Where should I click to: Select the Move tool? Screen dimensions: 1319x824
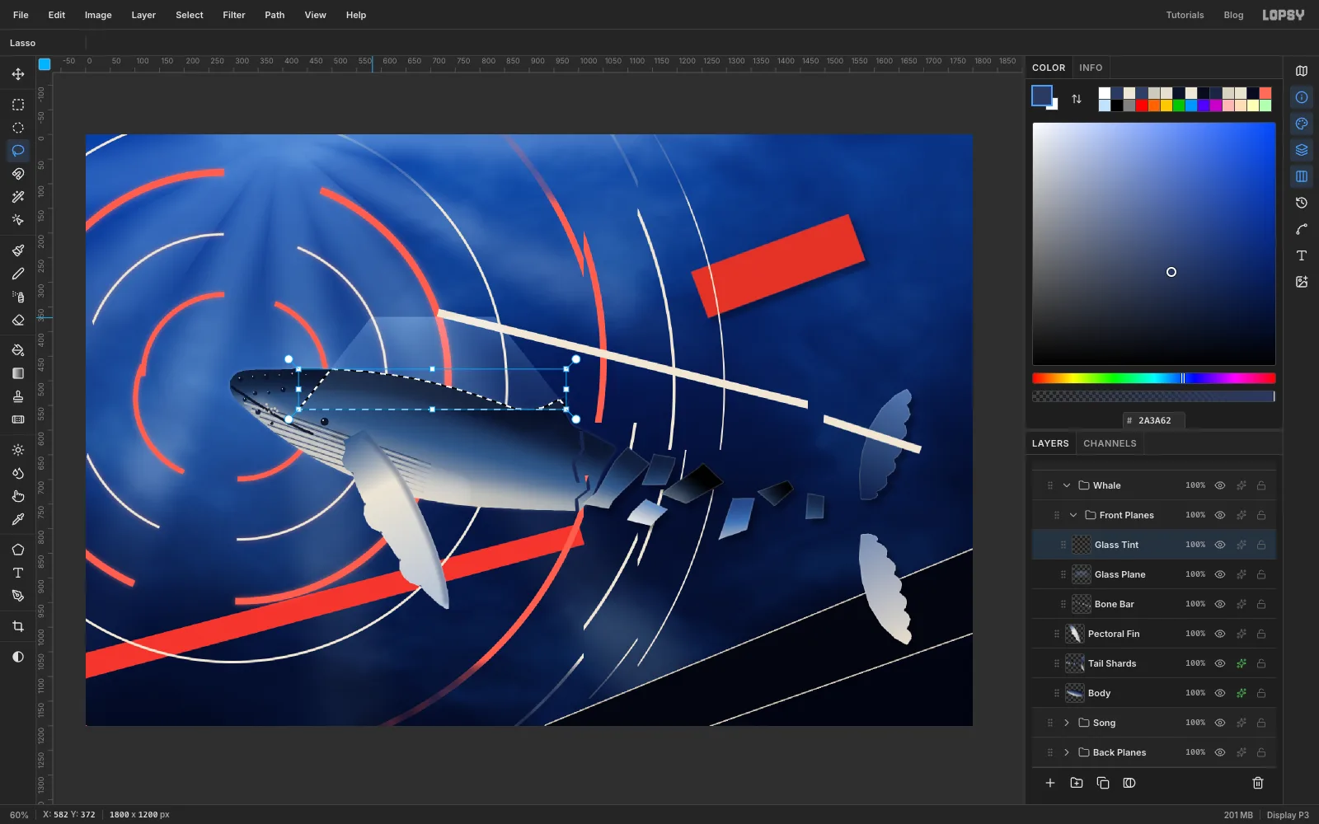pos(18,74)
